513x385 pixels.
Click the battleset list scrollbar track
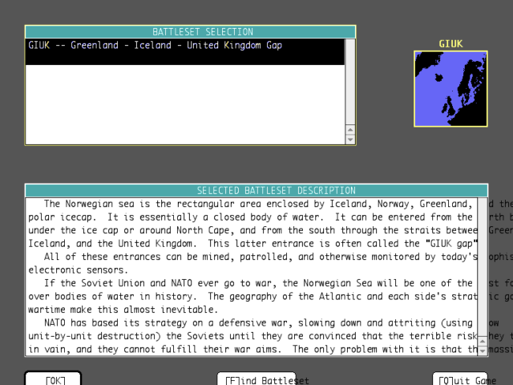click(x=350, y=82)
